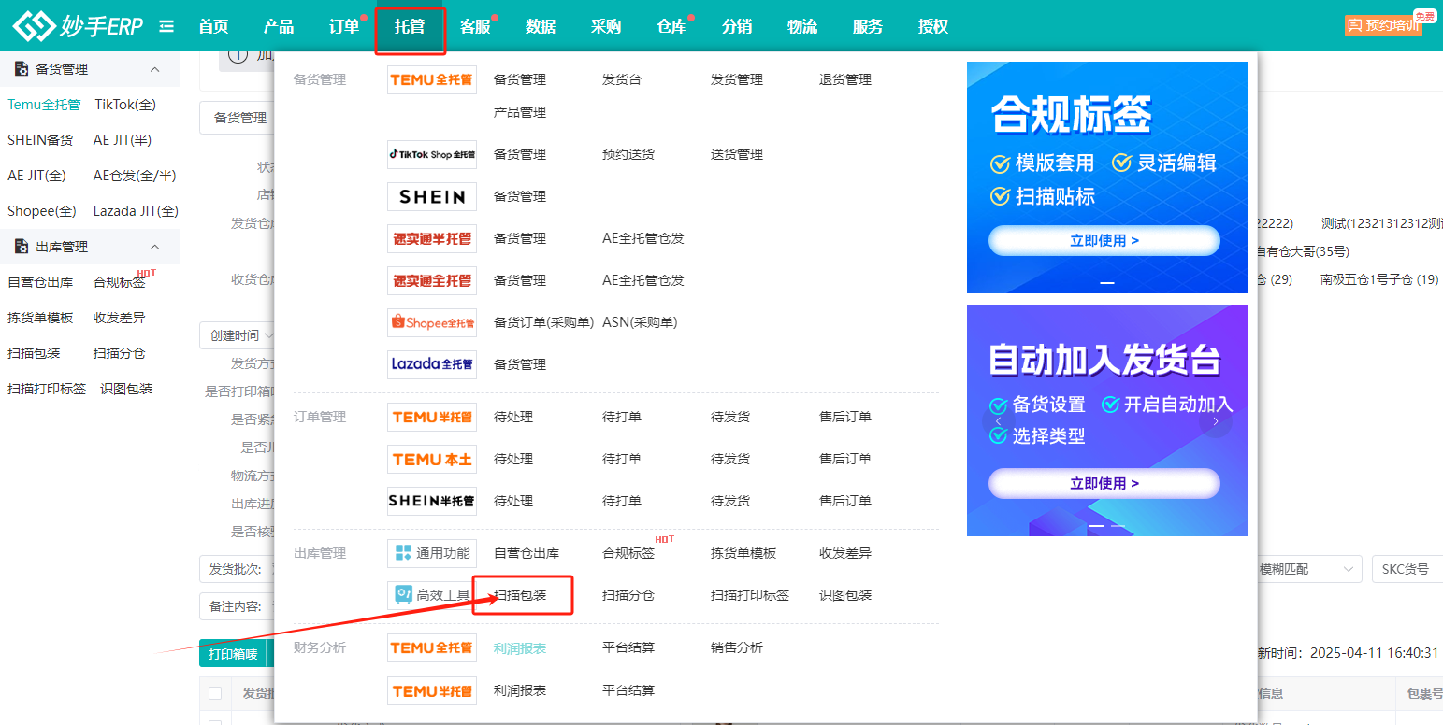Click the 速卖通全托管 logo
The image size is (1443, 725).
(x=432, y=280)
